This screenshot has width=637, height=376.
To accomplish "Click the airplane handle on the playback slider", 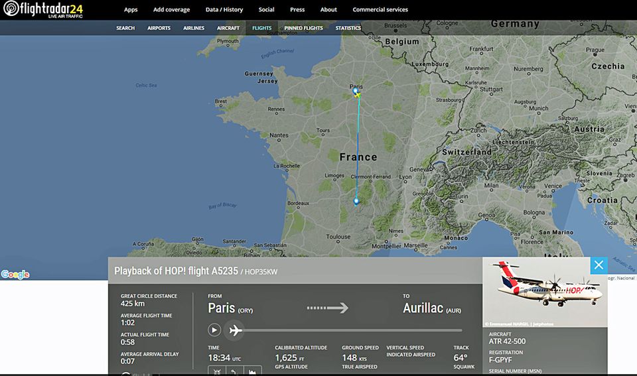I will pyautogui.click(x=234, y=330).
